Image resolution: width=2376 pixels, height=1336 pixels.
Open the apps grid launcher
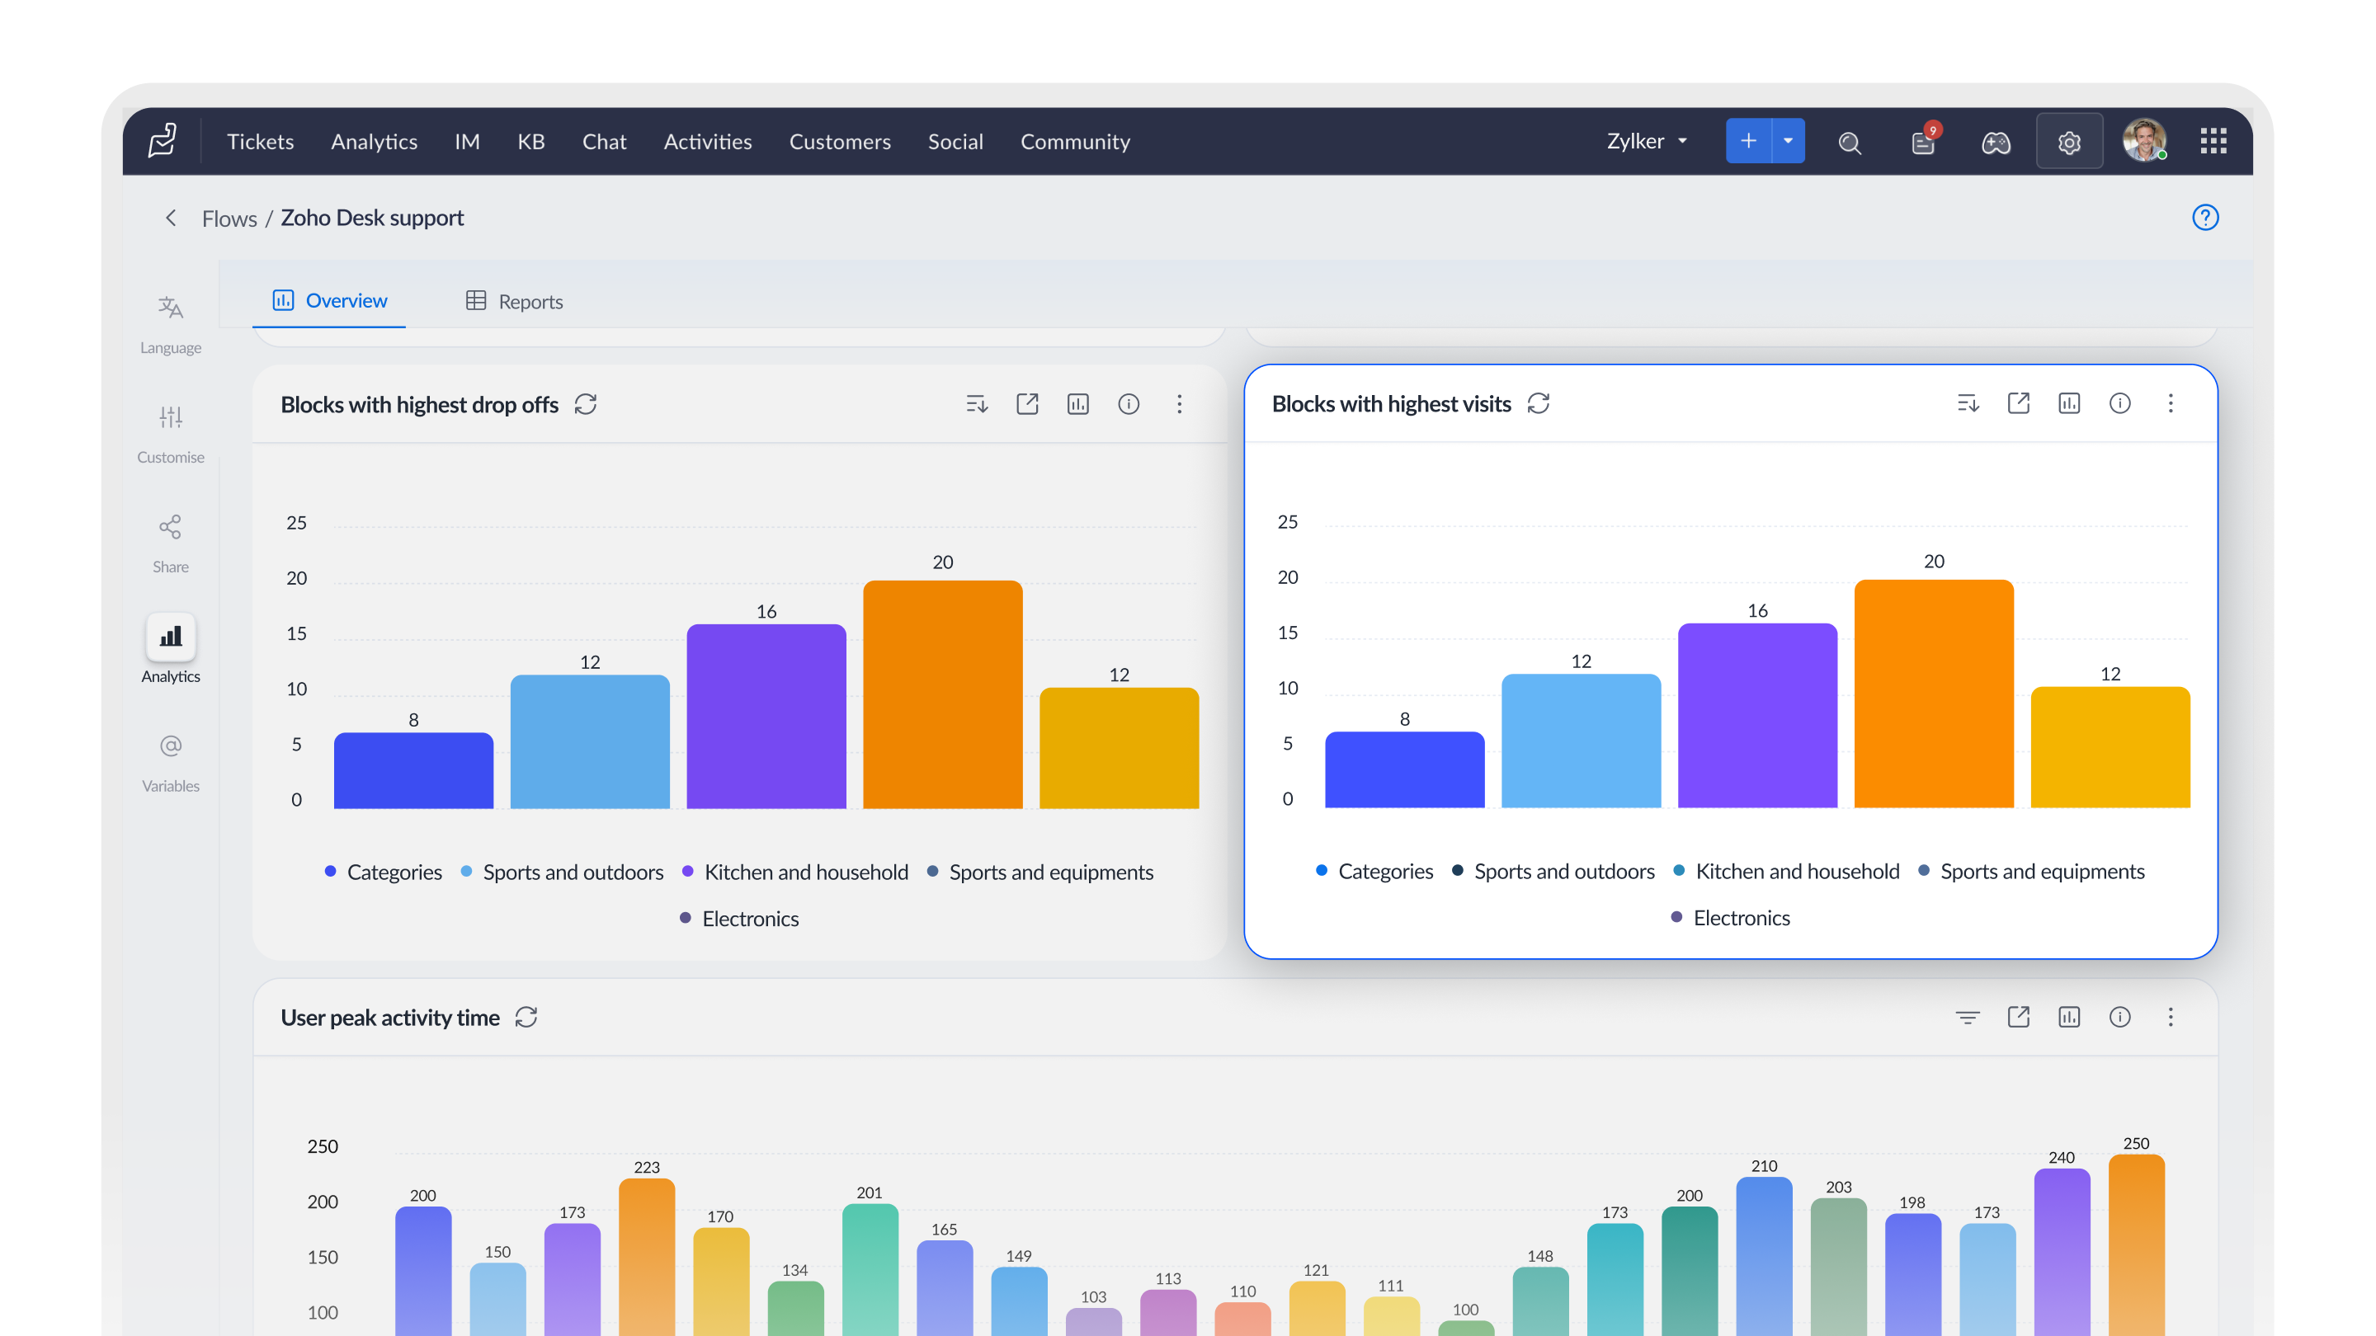click(2213, 141)
